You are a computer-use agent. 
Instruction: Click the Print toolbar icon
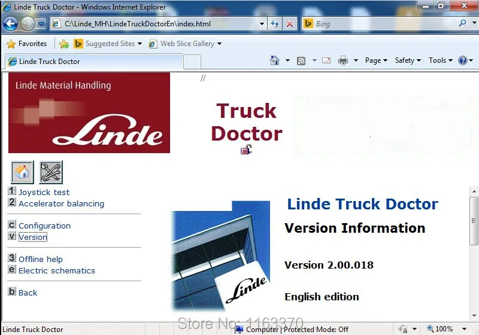click(x=343, y=60)
